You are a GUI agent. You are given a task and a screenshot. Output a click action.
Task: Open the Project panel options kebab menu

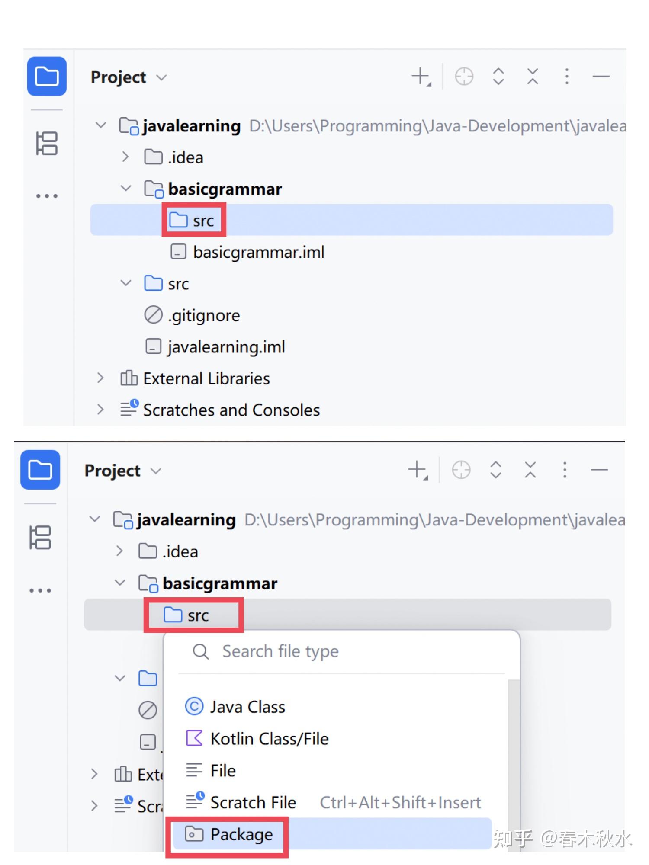(566, 76)
